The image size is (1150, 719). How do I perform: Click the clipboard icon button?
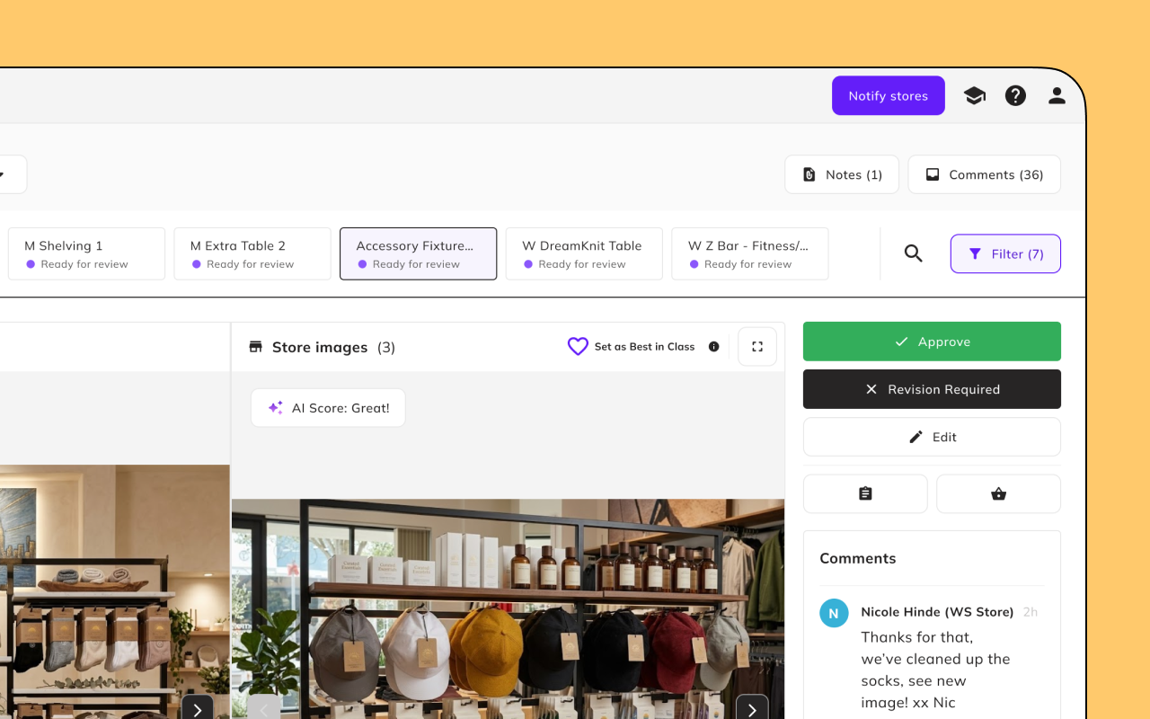click(x=865, y=493)
